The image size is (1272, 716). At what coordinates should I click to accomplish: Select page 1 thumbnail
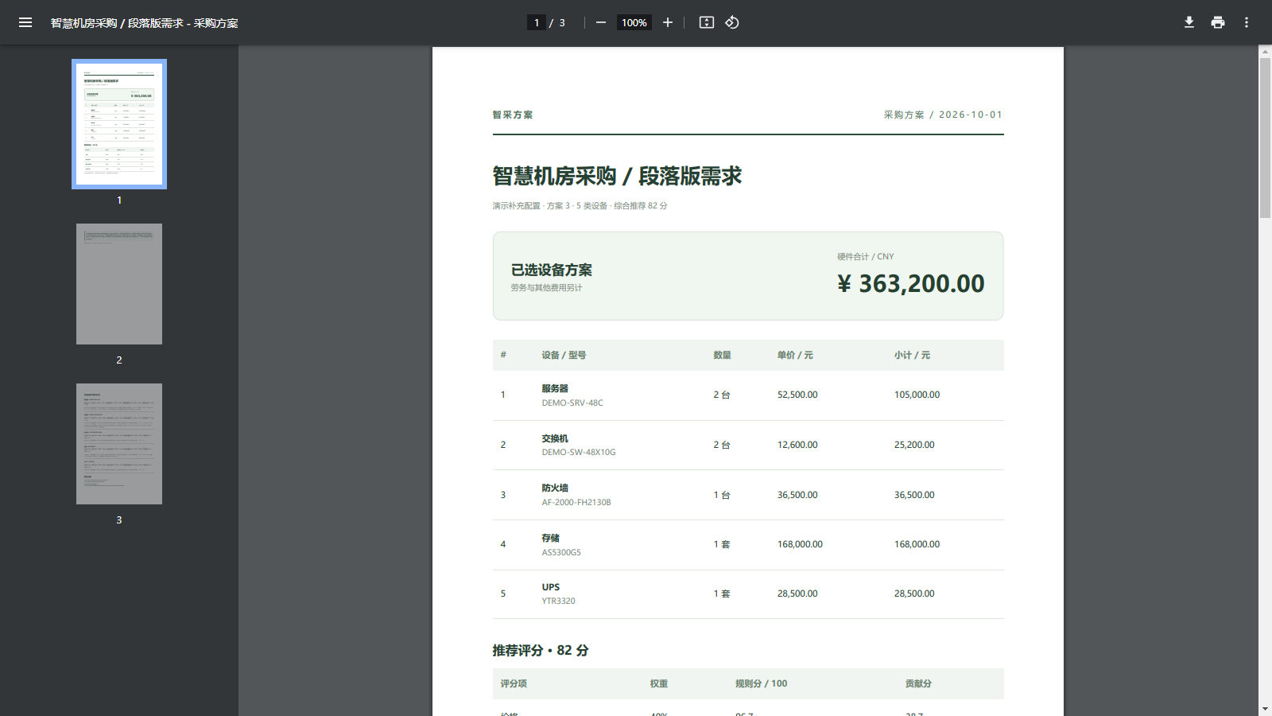[x=119, y=124]
